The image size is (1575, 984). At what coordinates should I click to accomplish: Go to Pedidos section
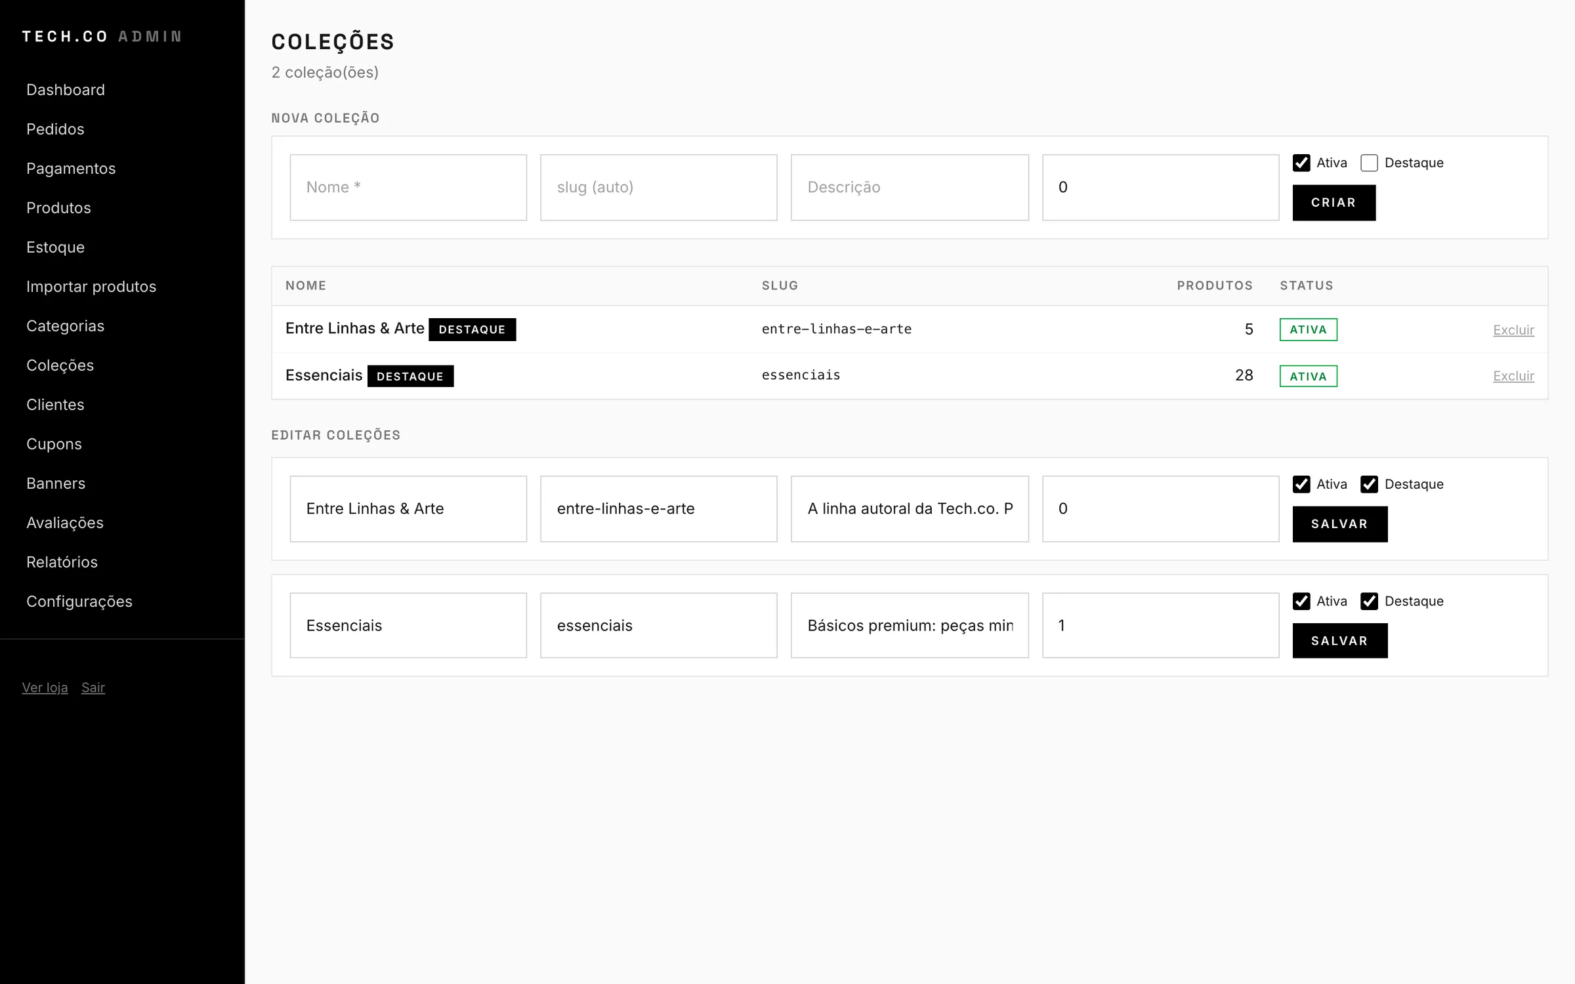pyautogui.click(x=55, y=129)
